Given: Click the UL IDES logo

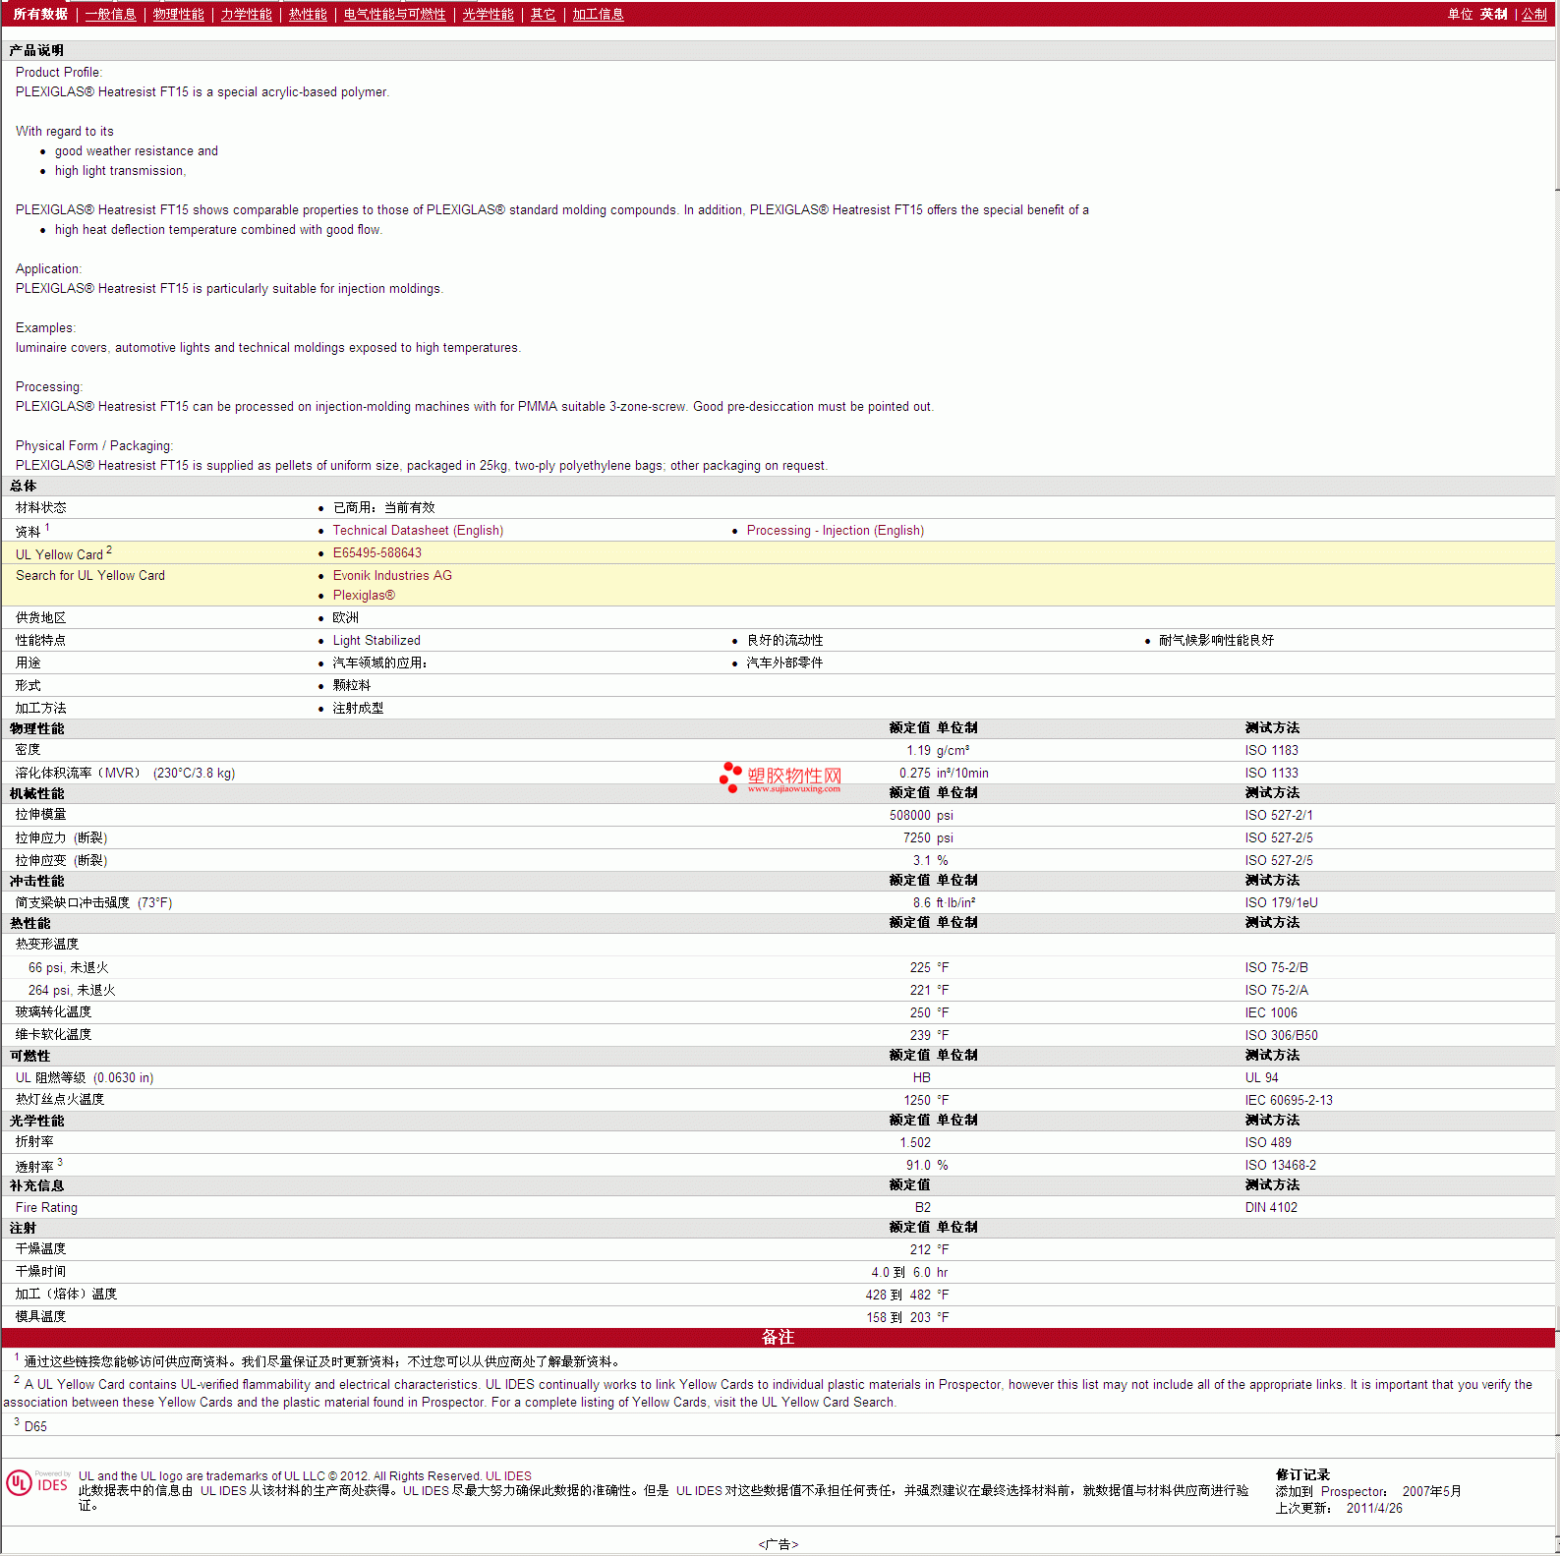Looking at the screenshot, I should click(x=37, y=1483).
